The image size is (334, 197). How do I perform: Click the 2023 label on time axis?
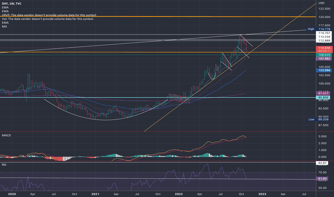pyautogui.click(x=262, y=194)
